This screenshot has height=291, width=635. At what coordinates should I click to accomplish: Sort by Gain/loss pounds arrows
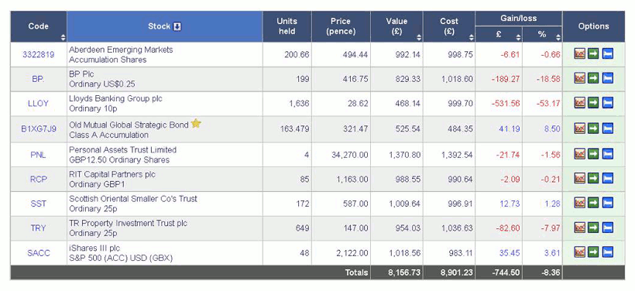pyautogui.click(x=518, y=38)
